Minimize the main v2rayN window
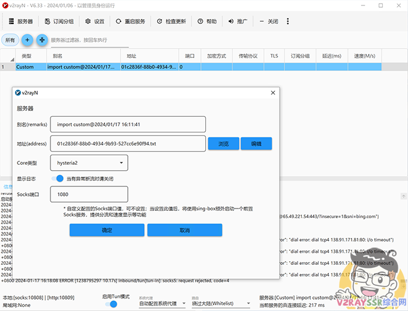Image resolution: width=408 pixels, height=311 pixels. tap(363, 5)
